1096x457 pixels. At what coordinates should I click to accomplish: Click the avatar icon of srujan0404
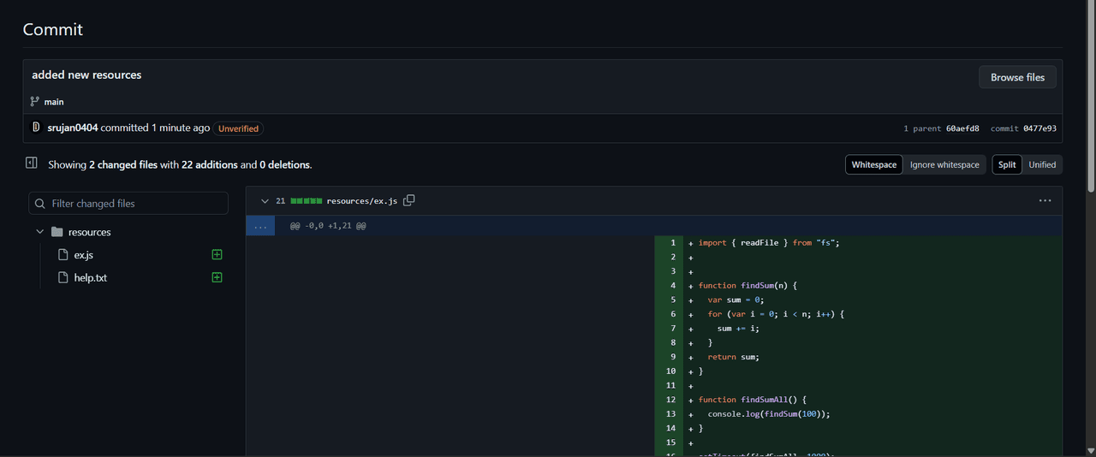36,128
